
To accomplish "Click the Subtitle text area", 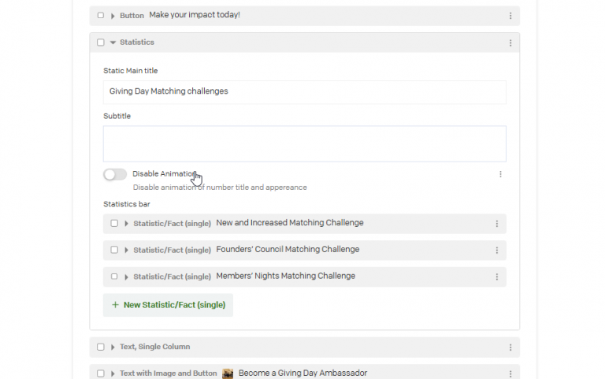I will (304, 143).
